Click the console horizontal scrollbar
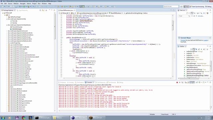Image resolution: width=213 pixels, height=120 pixels. (134, 111)
